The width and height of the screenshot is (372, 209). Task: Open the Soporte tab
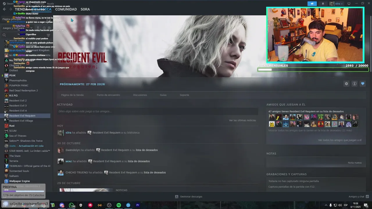point(184,95)
